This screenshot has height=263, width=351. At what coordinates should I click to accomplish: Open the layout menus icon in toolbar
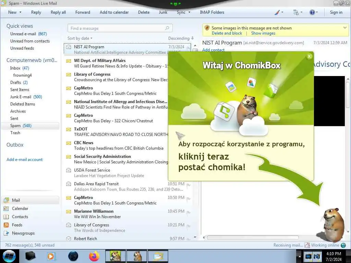pos(296,12)
